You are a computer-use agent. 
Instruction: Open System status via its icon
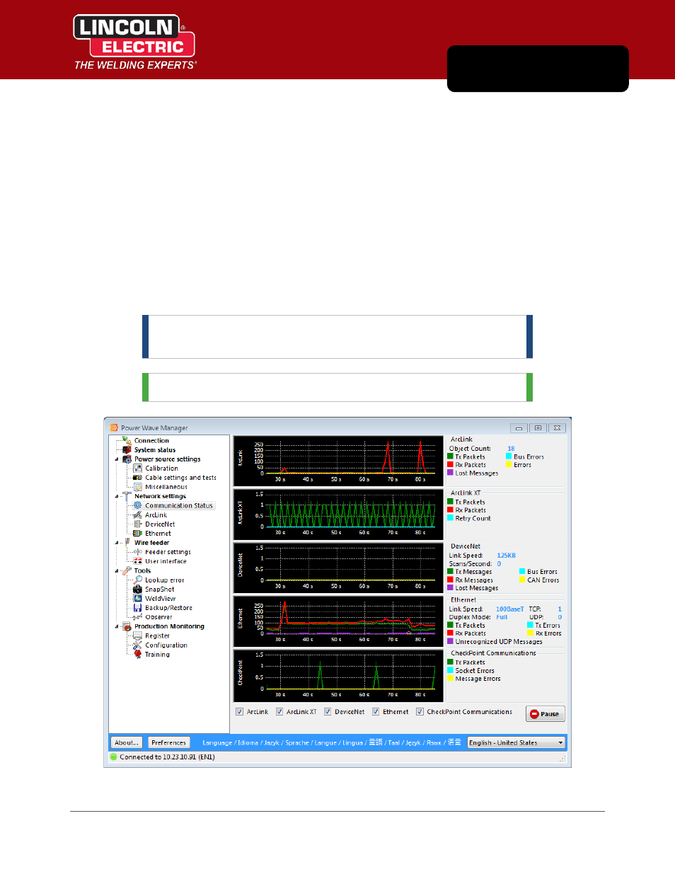[x=127, y=449]
